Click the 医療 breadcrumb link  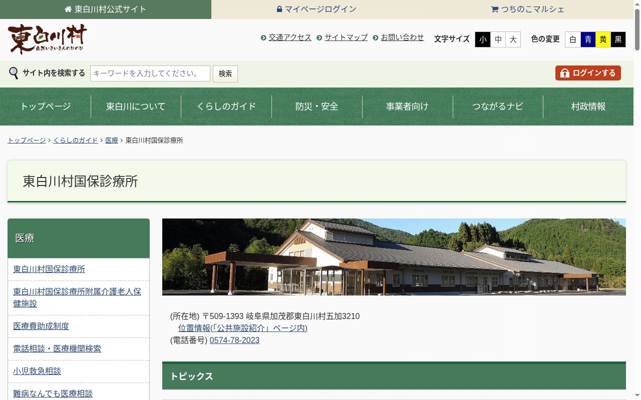click(x=112, y=140)
